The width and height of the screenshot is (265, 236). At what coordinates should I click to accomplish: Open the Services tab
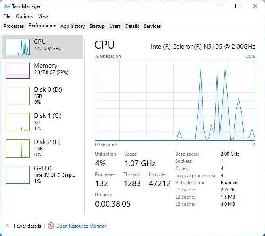pyautogui.click(x=152, y=26)
